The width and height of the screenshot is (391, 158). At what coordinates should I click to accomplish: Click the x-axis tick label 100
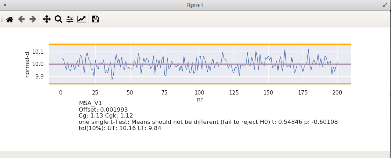(x=199, y=92)
